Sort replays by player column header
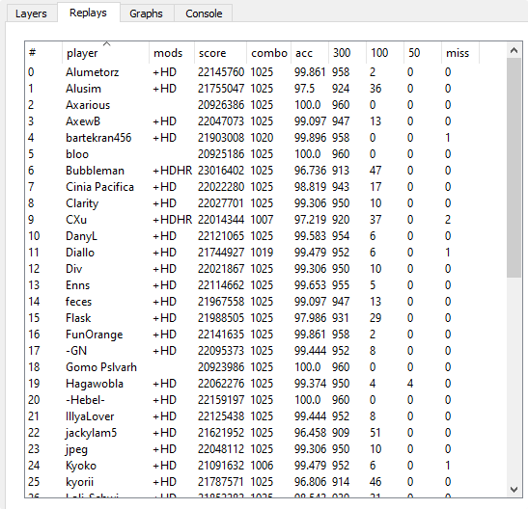Screen dimensions: 528x509 [x=106, y=53]
